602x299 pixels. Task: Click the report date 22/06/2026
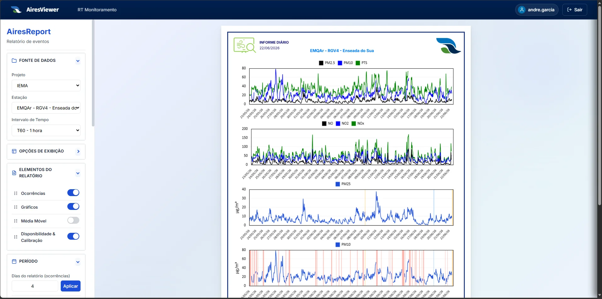point(269,48)
